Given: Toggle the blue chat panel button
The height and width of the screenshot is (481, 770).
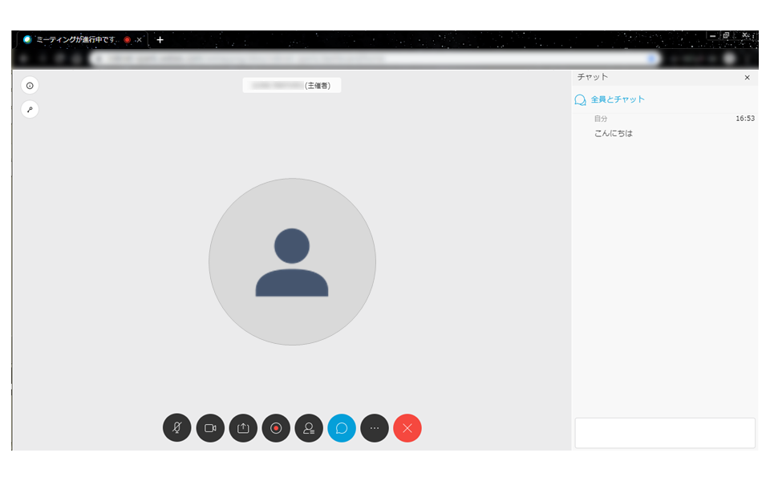Looking at the screenshot, I should [342, 428].
